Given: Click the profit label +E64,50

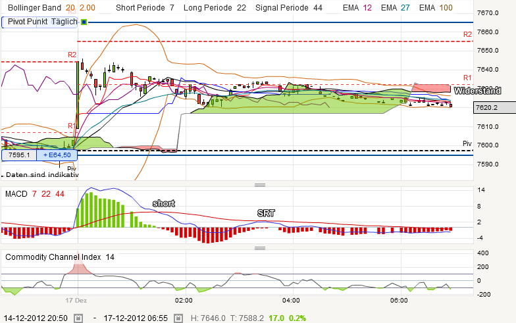Looking at the screenshot, I should (x=57, y=155).
